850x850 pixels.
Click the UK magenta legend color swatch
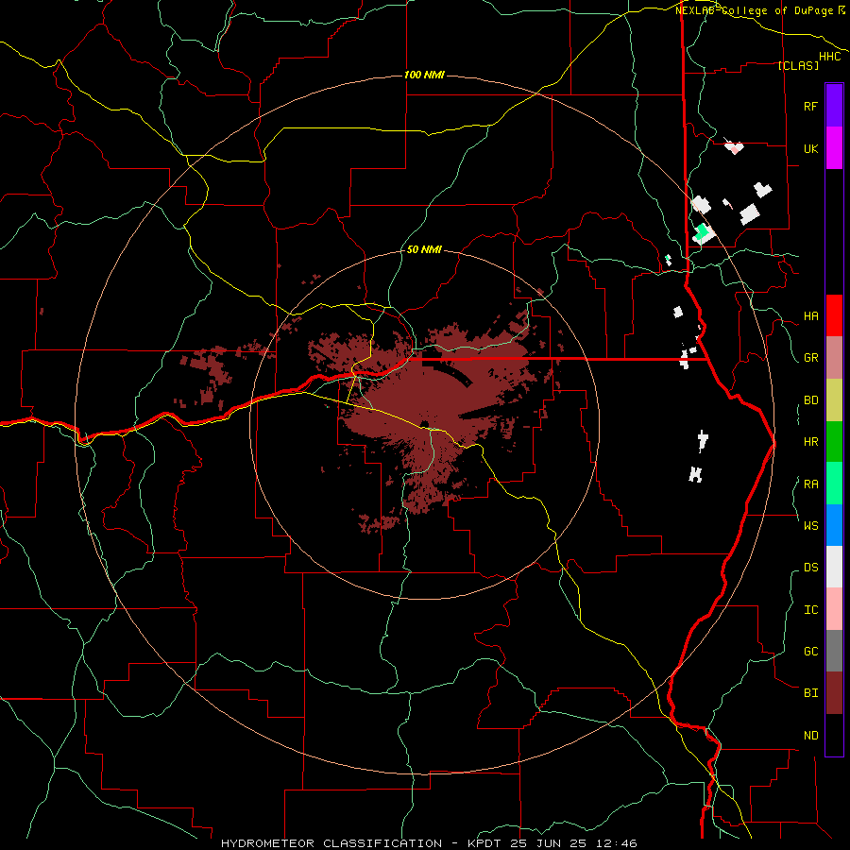point(834,148)
